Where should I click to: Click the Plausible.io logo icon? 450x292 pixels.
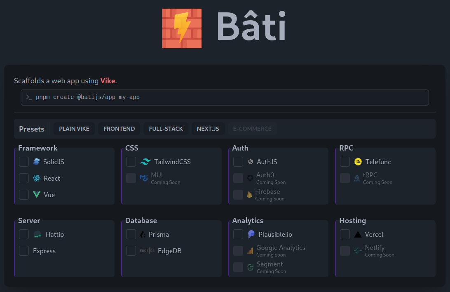coord(251,234)
